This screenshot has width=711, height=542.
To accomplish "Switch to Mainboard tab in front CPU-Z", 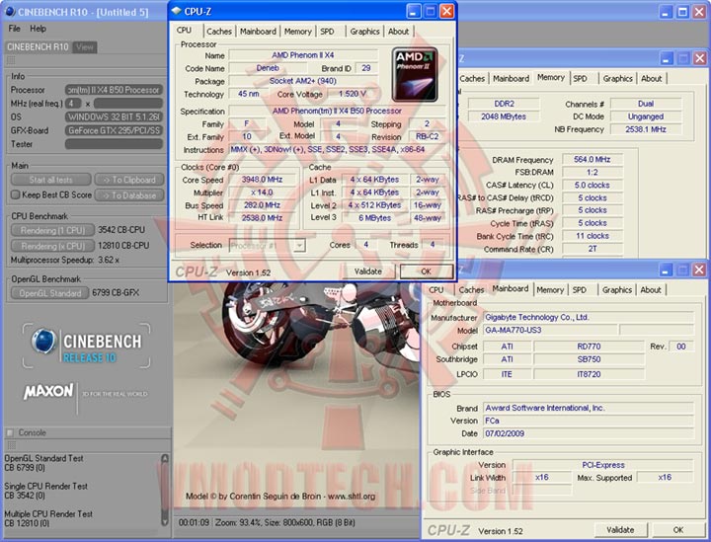I will [x=258, y=32].
